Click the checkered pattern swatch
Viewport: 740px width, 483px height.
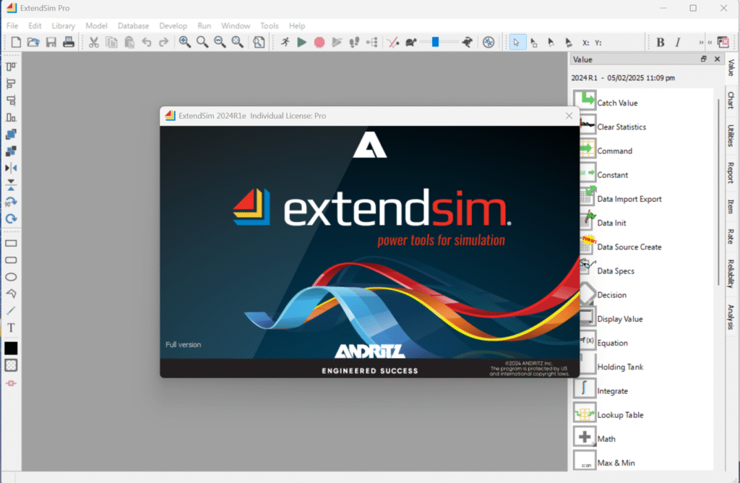pyautogui.click(x=11, y=365)
